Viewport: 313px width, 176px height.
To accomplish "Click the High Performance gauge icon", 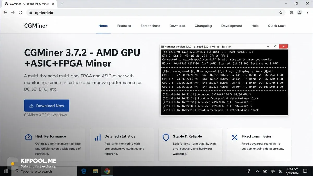I will [28, 137].
